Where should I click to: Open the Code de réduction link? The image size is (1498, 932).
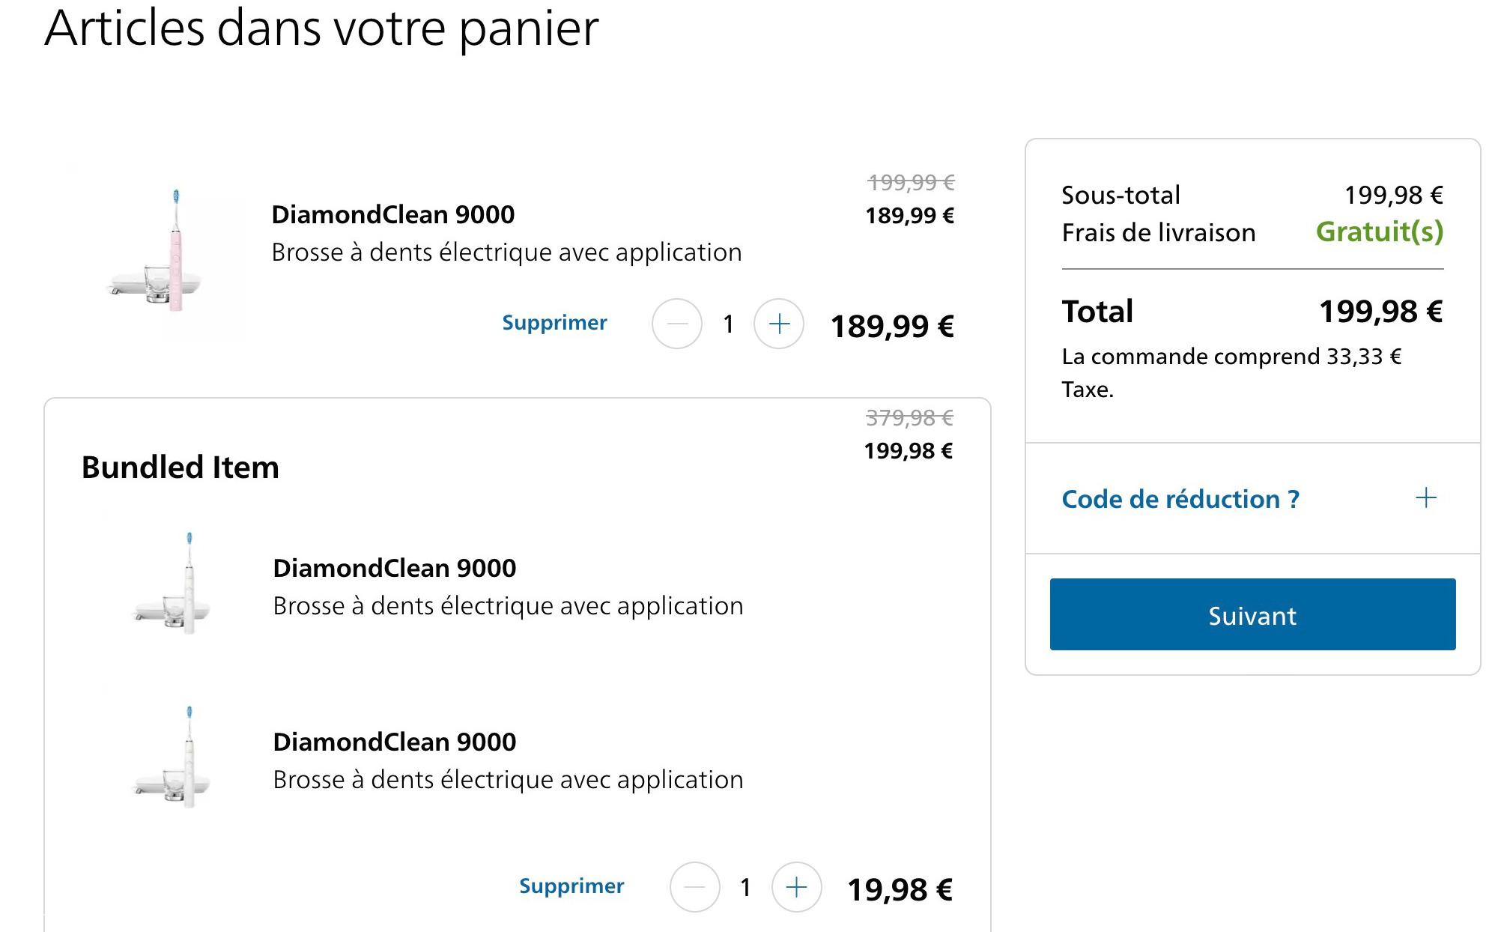1180,499
